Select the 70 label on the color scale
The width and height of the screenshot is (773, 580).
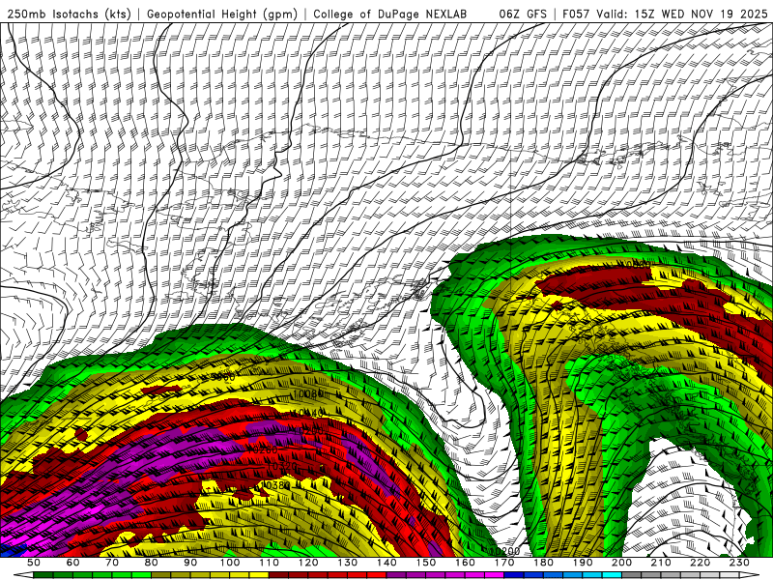[112, 563]
